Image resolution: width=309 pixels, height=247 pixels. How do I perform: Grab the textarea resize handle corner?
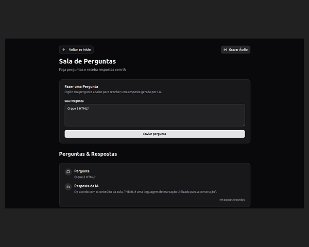coord(244,125)
